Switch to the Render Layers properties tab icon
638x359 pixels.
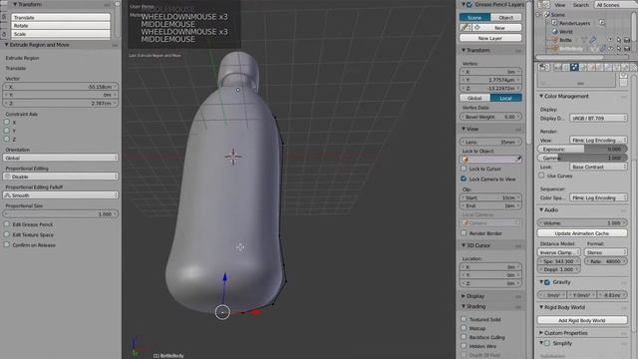point(566,67)
